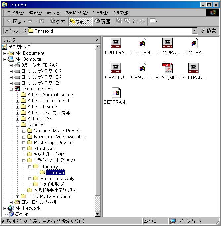Screen dimensions: 221x226
Task: Toggle the Folders (フォルダ) pane button
Action: point(80,22)
